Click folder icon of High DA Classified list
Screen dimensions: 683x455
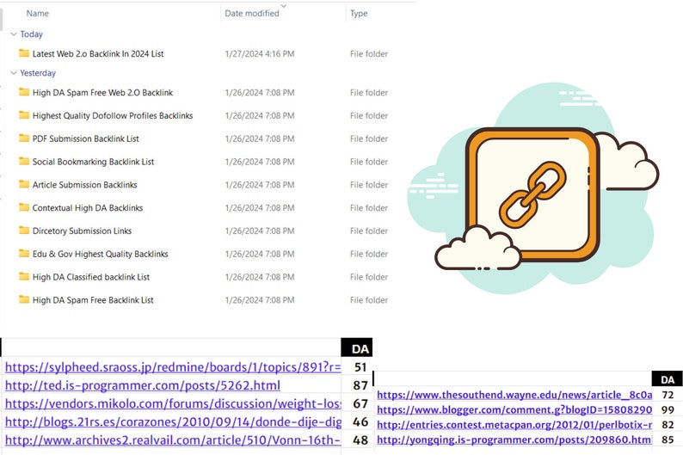coord(24,277)
